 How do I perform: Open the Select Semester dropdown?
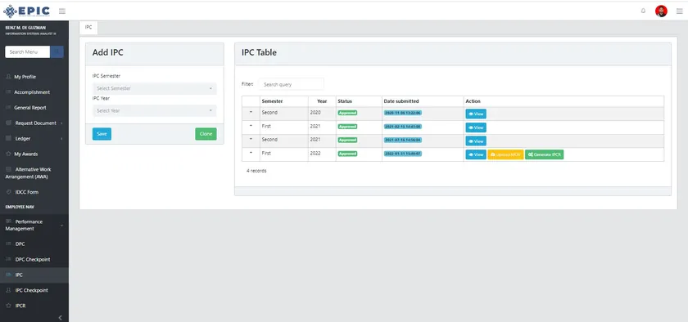point(155,88)
